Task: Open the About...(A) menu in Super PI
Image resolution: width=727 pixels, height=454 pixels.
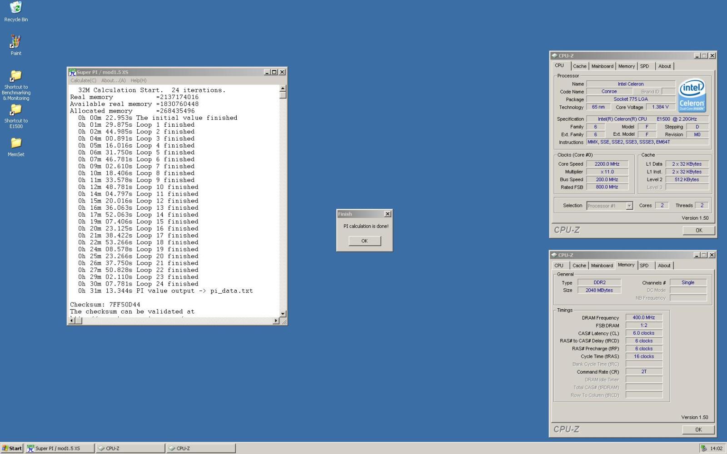Action: tap(114, 80)
